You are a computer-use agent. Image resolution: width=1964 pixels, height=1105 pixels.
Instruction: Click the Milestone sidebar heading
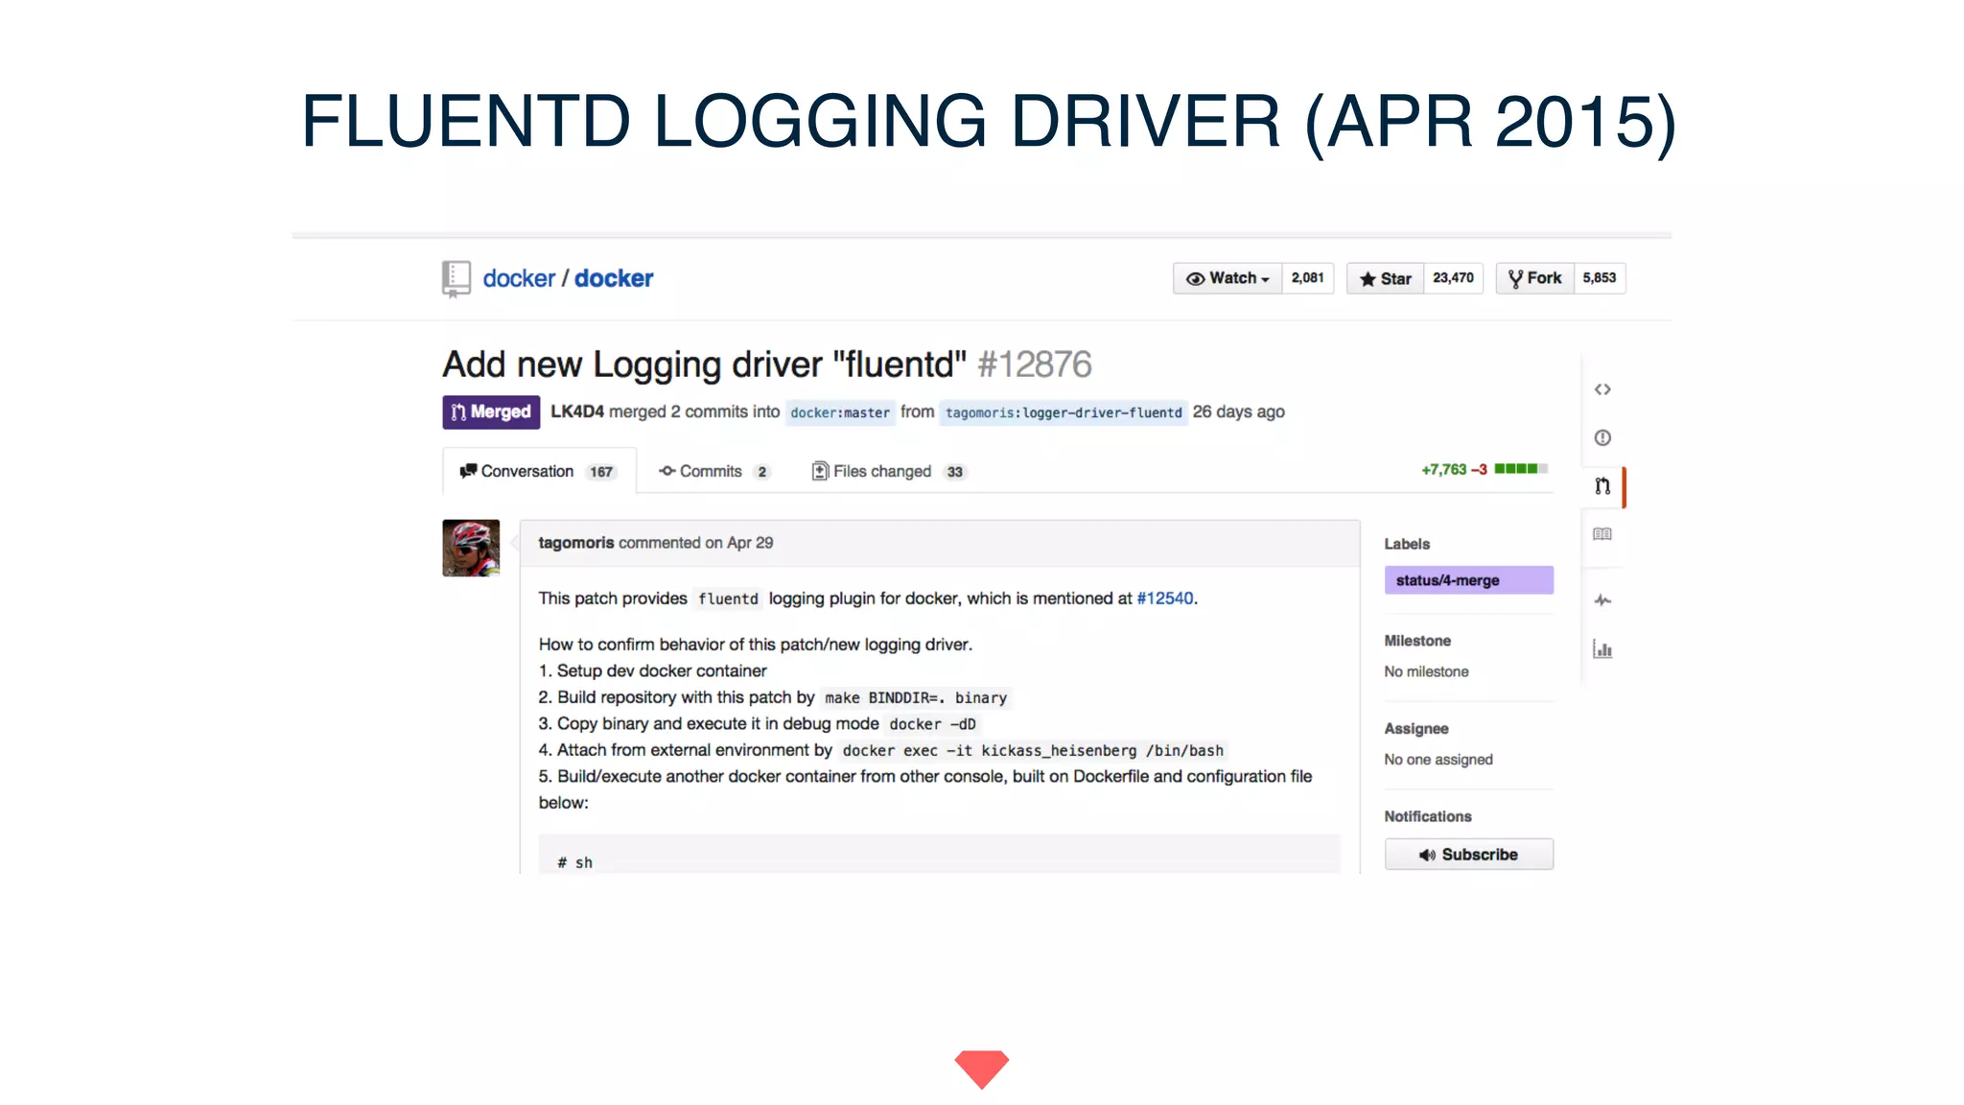pyautogui.click(x=1417, y=641)
